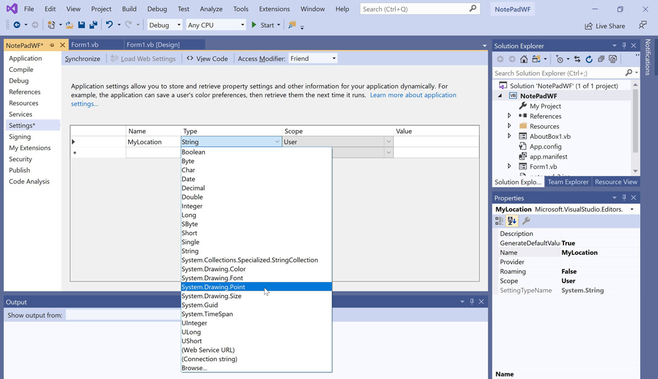Refresh the Solution Explorer
This screenshot has height=379, width=658.
coord(589,59)
